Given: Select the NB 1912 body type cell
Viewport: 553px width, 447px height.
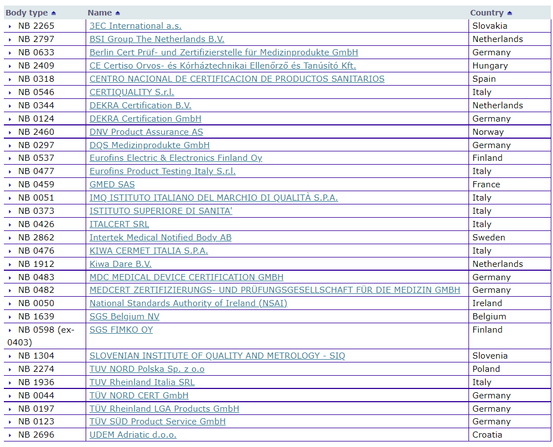Looking at the screenshot, I should click(45, 264).
